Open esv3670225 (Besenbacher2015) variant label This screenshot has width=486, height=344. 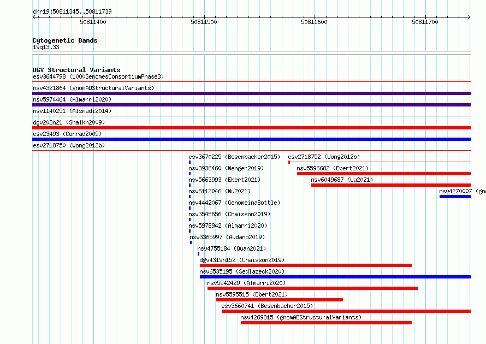pos(234,157)
